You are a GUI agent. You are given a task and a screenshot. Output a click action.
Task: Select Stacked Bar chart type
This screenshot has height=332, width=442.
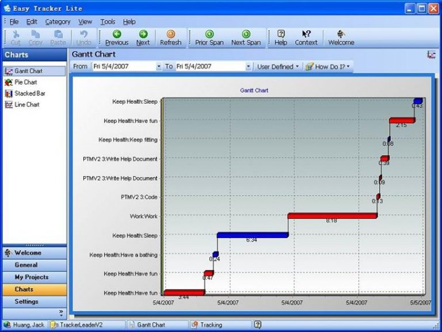pos(29,93)
